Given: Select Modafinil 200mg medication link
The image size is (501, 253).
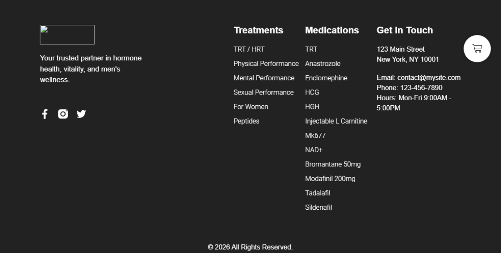Looking at the screenshot, I should tap(330, 179).
